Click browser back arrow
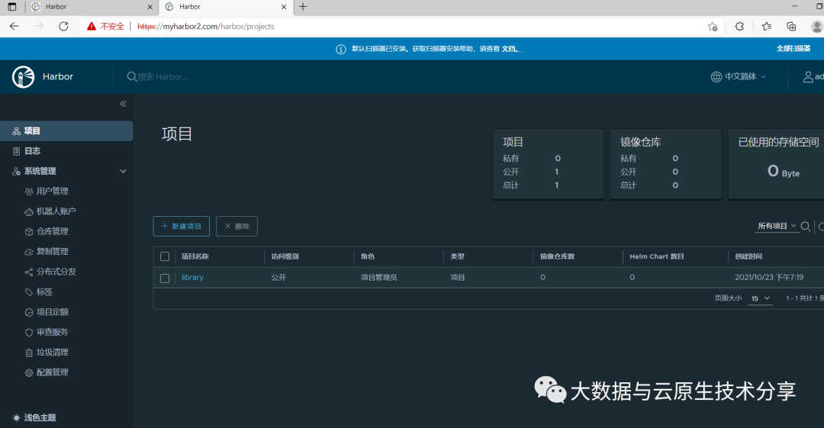 (x=14, y=26)
